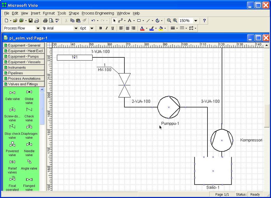Pick the Gate valve stencil shape

(12, 95)
